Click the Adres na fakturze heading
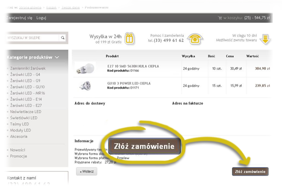Image resolution: width=282 pixels, height=193 pixels. coord(187,103)
